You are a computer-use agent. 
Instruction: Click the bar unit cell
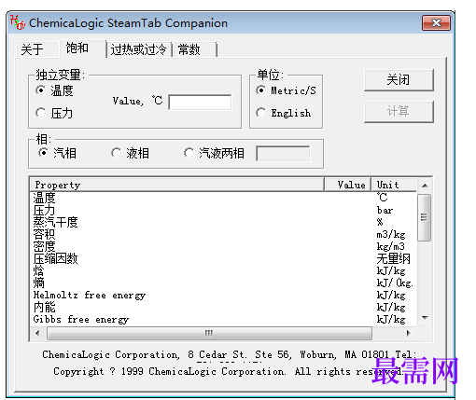385,210
